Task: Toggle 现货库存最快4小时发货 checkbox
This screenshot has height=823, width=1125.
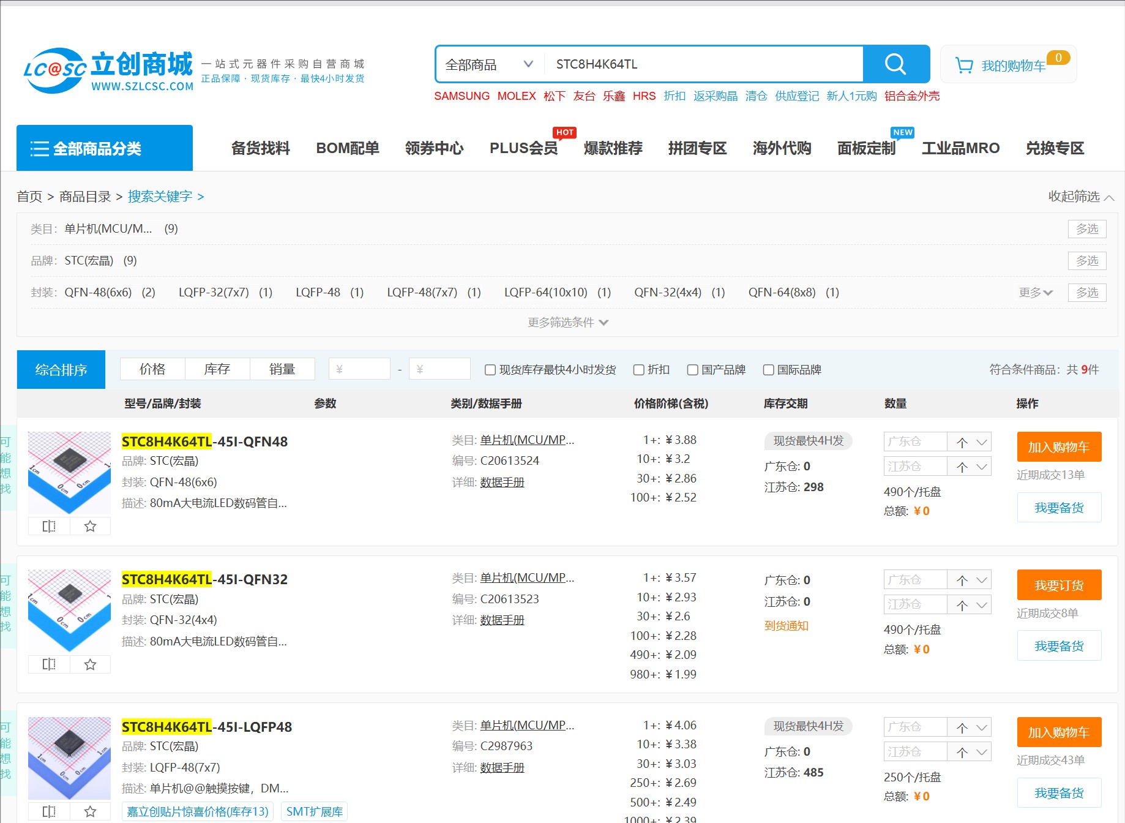Action: click(x=490, y=370)
